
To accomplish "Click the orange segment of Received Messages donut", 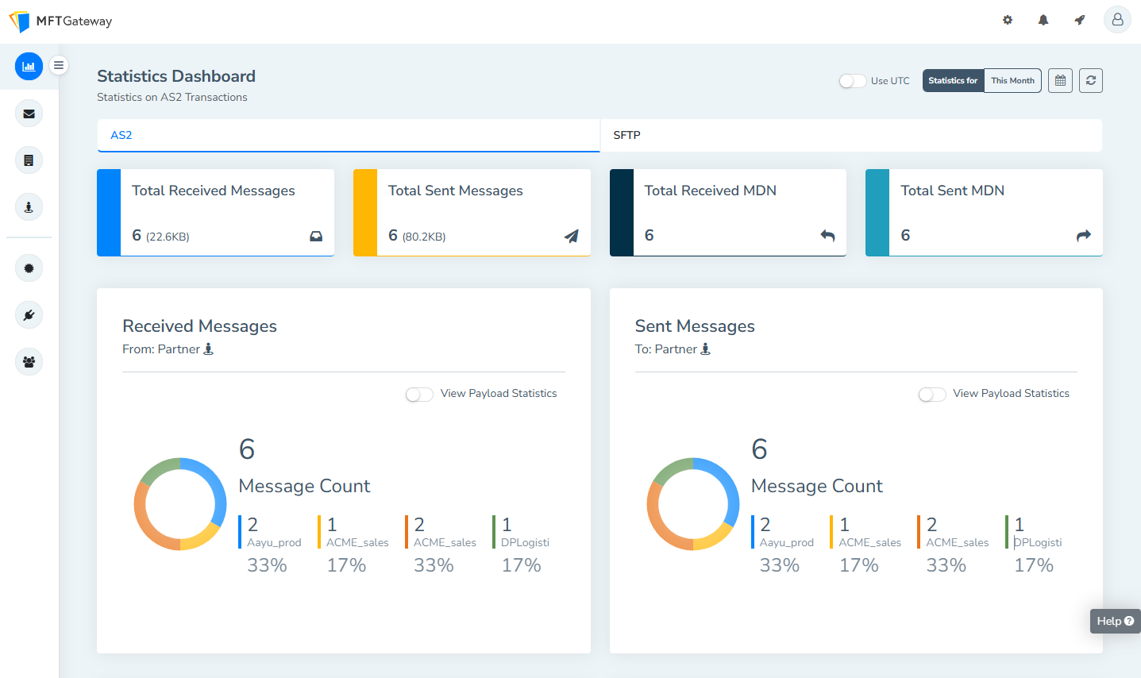I will pyautogui.click(x=143, y=520).
